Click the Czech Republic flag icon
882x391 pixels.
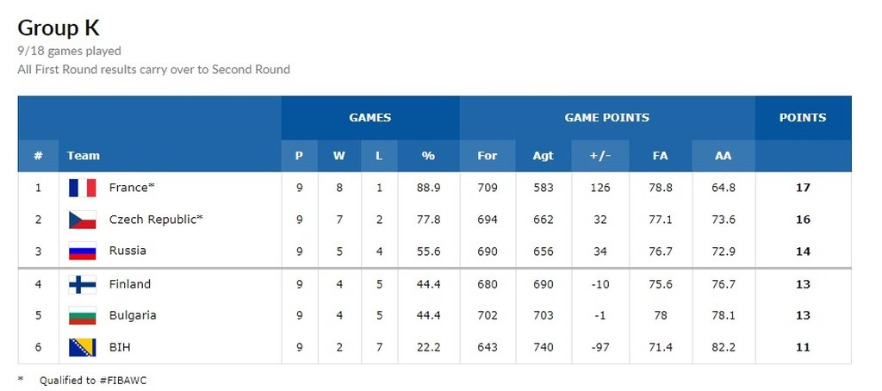[x=82, y=220]
